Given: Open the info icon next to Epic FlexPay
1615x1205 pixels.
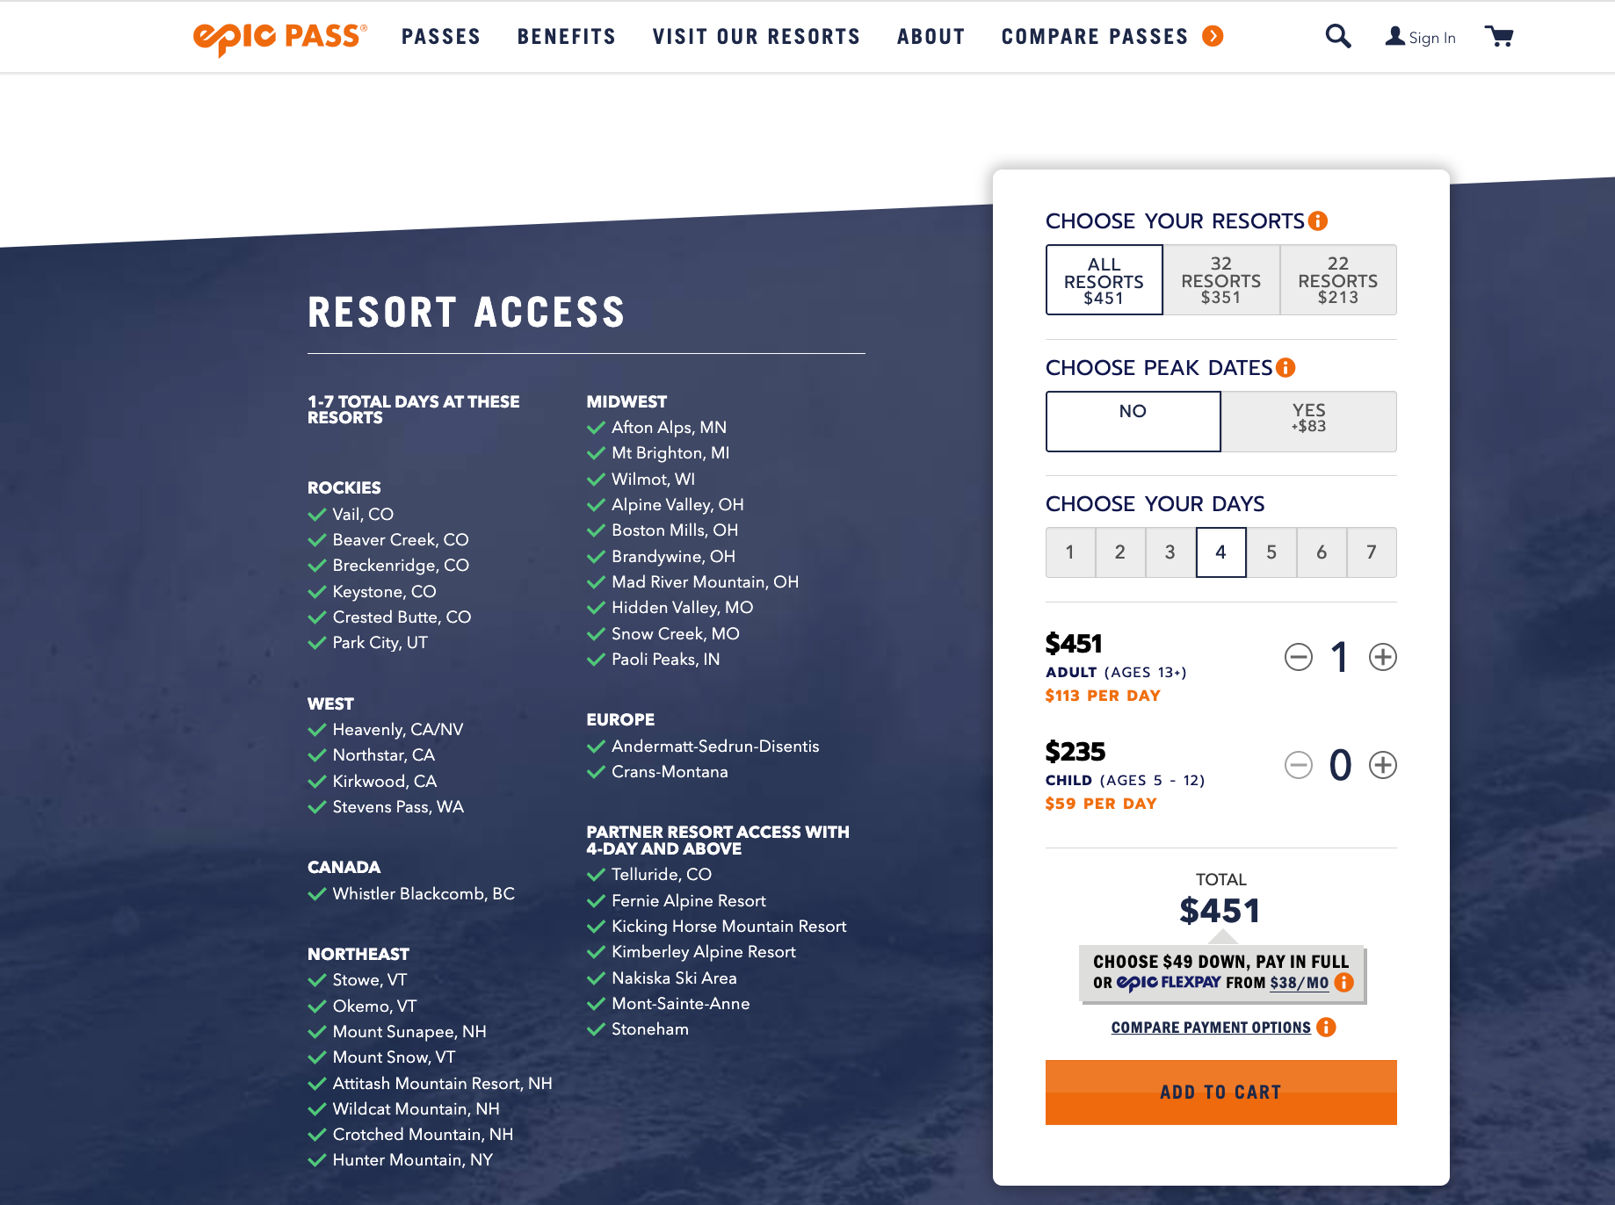Looking at the screenshot, I should [x=1343, y=983].
